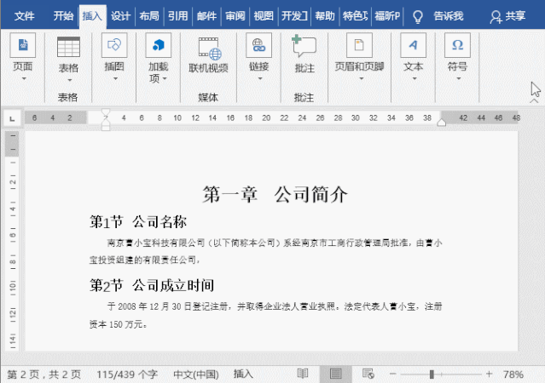Expand the 链接 dropdown arrow
The height and width of the screenshot is (383, 545).
260,79
